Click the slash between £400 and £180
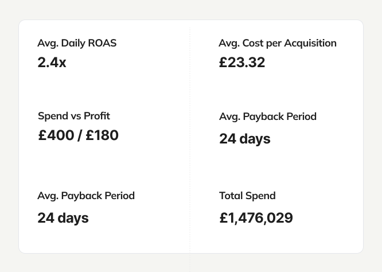Image resolution: width=382 pixels, height=272 pixels. 80,135
